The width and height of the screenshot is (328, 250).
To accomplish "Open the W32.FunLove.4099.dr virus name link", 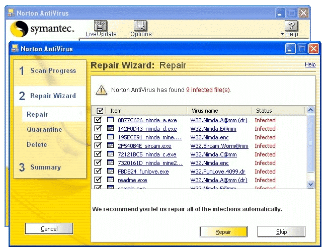I will tap(218, 172).
